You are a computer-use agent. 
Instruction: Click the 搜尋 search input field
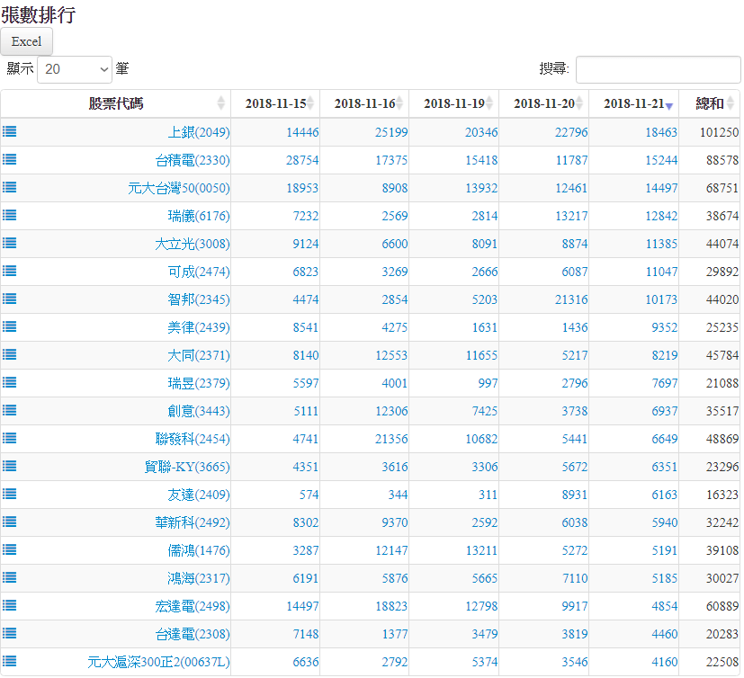(658, 69)
